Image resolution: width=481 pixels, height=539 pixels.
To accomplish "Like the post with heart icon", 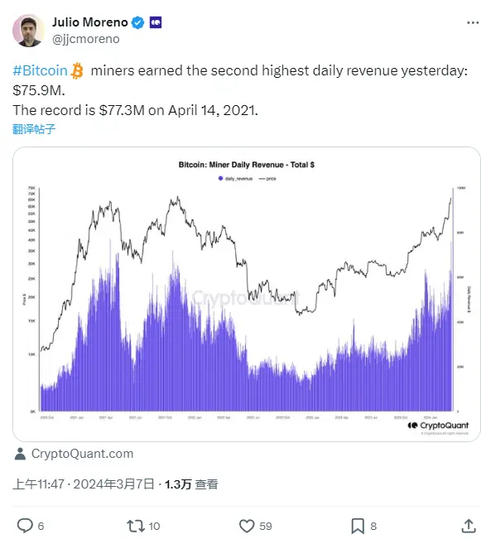I will 247,526.
